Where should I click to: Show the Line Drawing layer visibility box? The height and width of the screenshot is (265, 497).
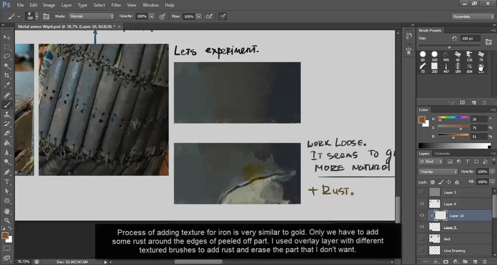click(x=422, y=250)
